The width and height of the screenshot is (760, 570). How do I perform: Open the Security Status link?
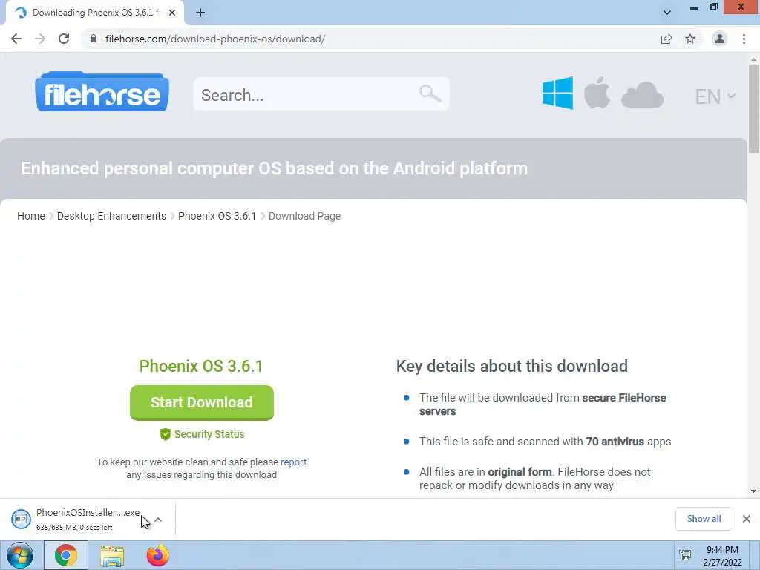(x=209, y=434)
